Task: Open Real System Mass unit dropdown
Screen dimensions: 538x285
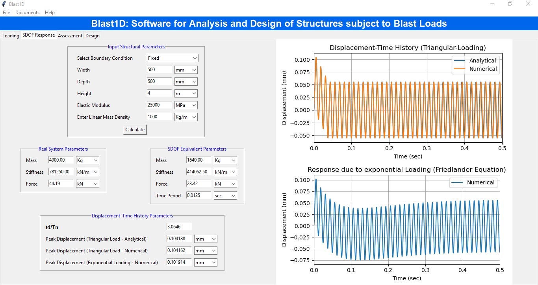Action: 87,160
